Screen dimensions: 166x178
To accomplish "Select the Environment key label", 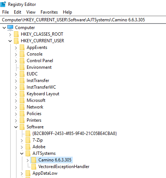I will 39,67.
